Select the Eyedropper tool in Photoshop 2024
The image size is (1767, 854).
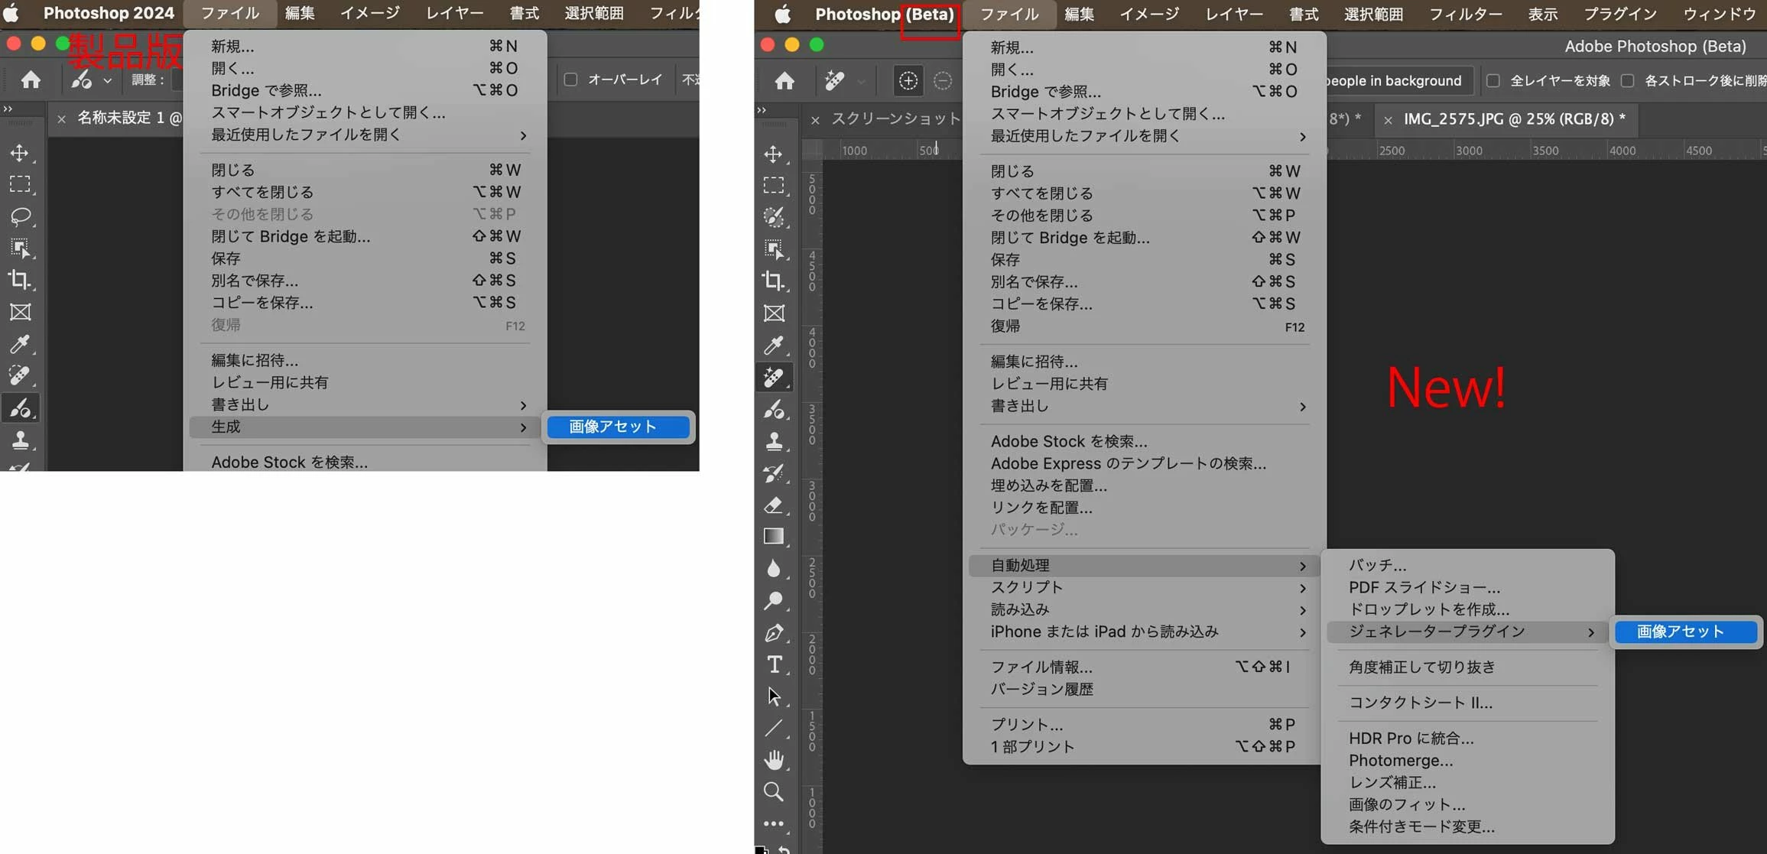tap(20, 344)
